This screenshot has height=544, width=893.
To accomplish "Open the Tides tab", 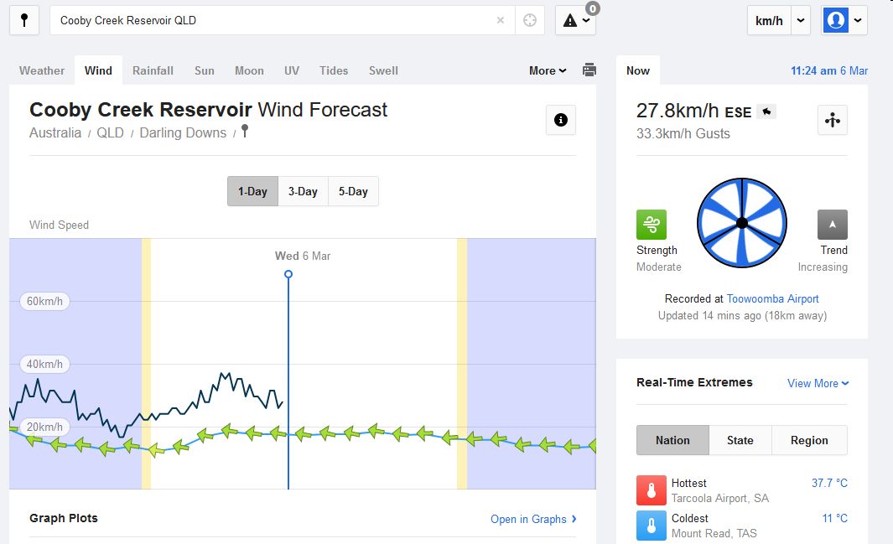I will pos(334,70).
